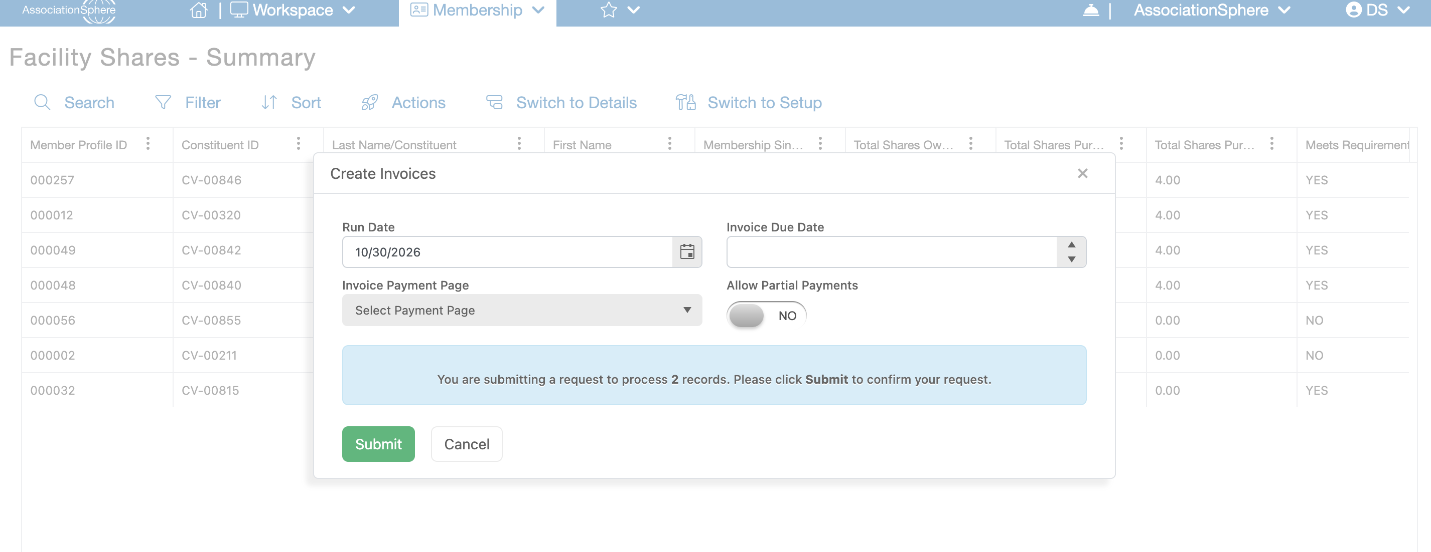Click the AssociationSphere logo
1431x552 pixels.
pos(69,11)
